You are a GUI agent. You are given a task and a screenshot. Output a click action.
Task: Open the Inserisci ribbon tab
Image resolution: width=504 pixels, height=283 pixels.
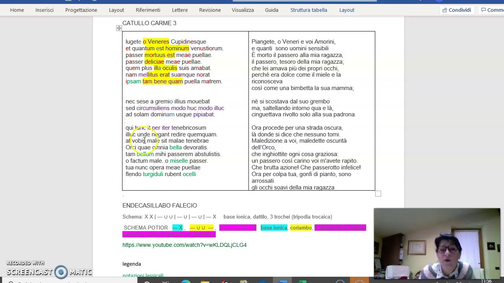tap(44, 10)
